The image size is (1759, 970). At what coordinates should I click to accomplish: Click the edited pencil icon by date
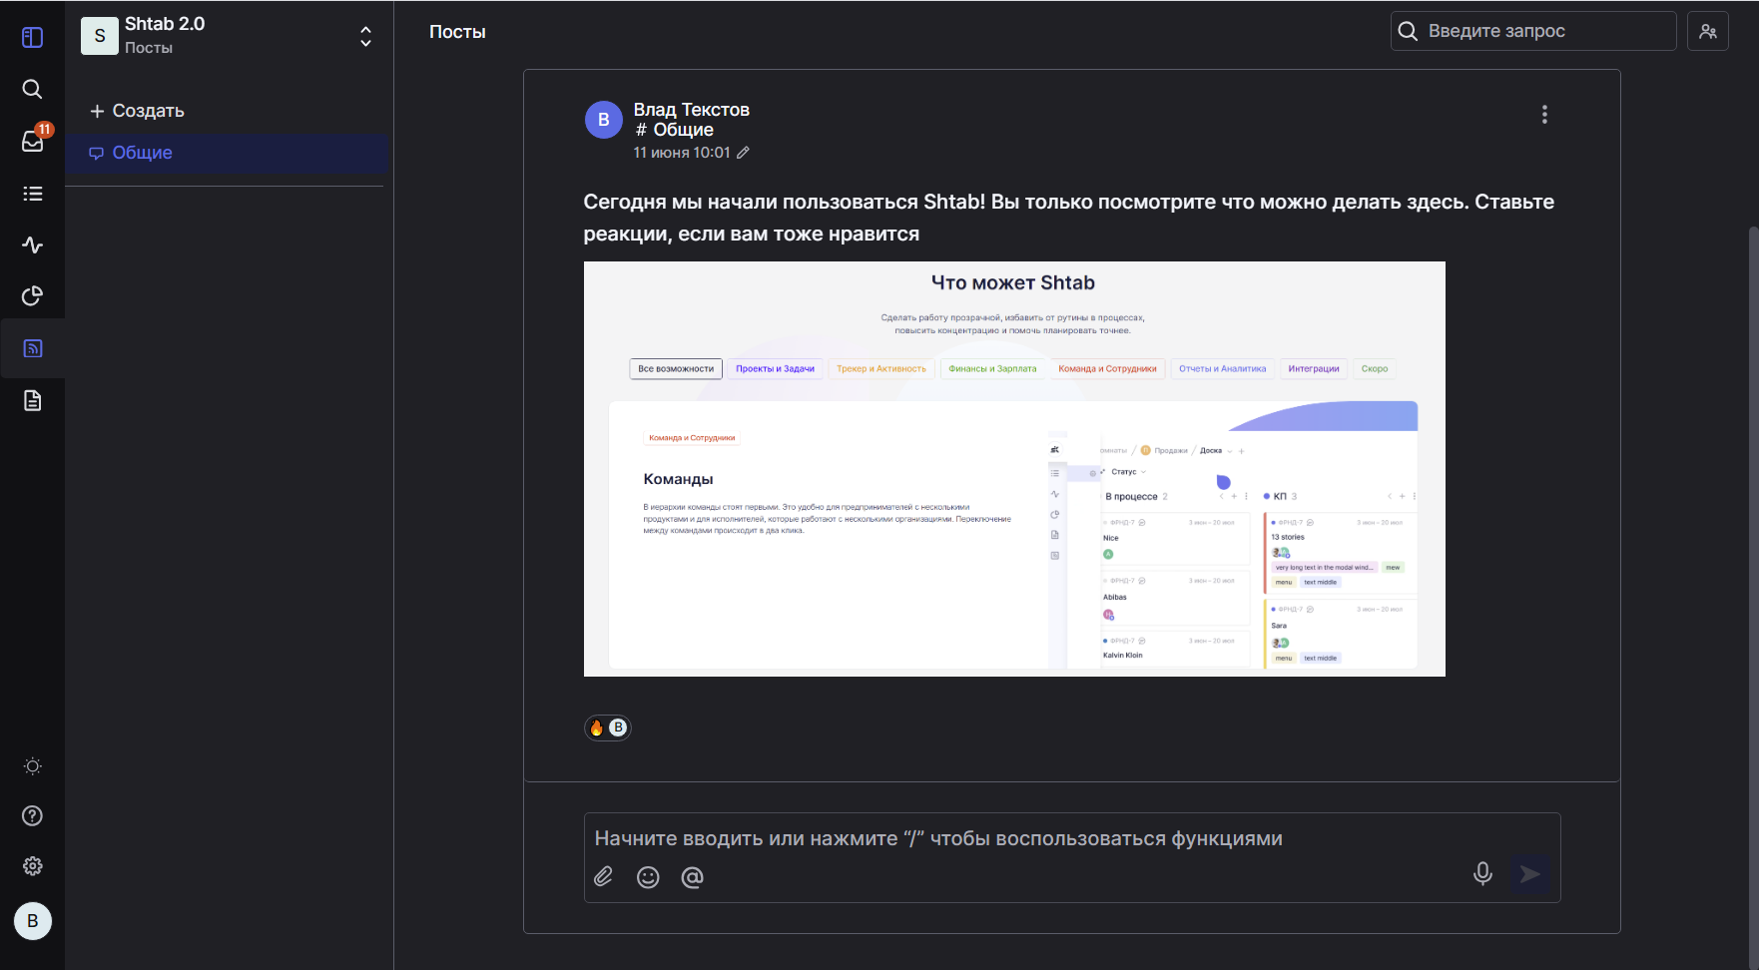tap(743, 153)
